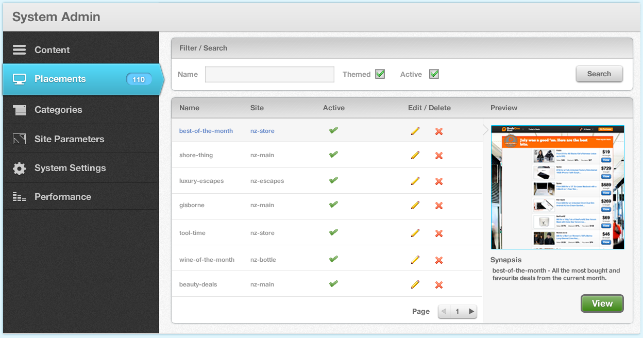
Task: Edit the tool-time placement
Action: pyautogui.click(x=415, y=233)
